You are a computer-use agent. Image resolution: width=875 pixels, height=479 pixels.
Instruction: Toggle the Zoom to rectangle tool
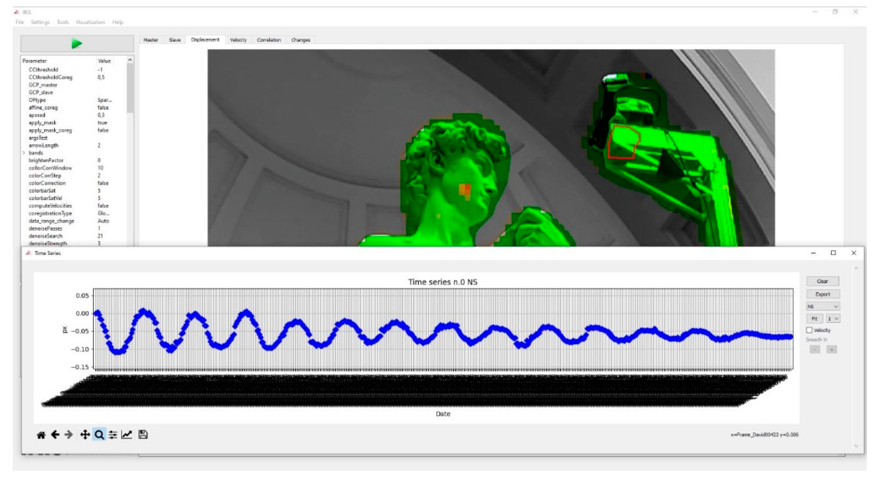(x=99, y=435)
